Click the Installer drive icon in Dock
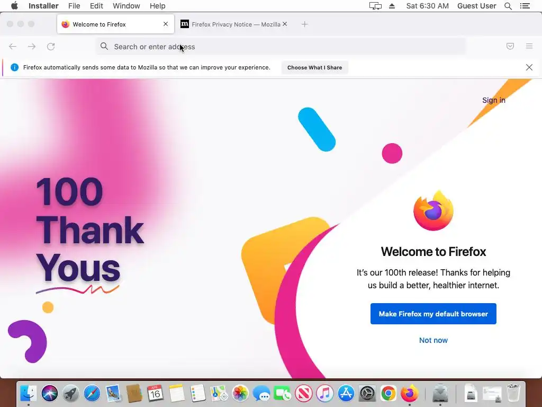Image resolution: width=542 pixels, height=407 pixels. click(440, 393)
